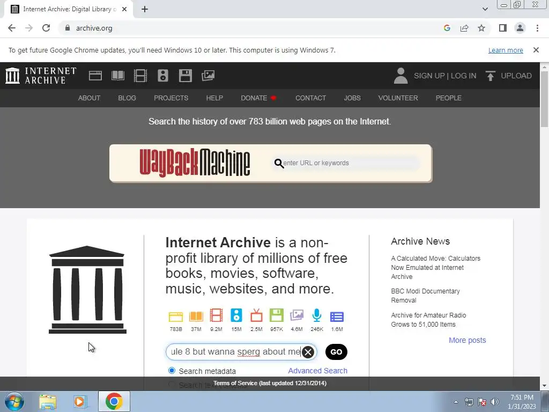Open the ABOUT menu item
This screenshot has width=549, height=412.
(90, 98)
